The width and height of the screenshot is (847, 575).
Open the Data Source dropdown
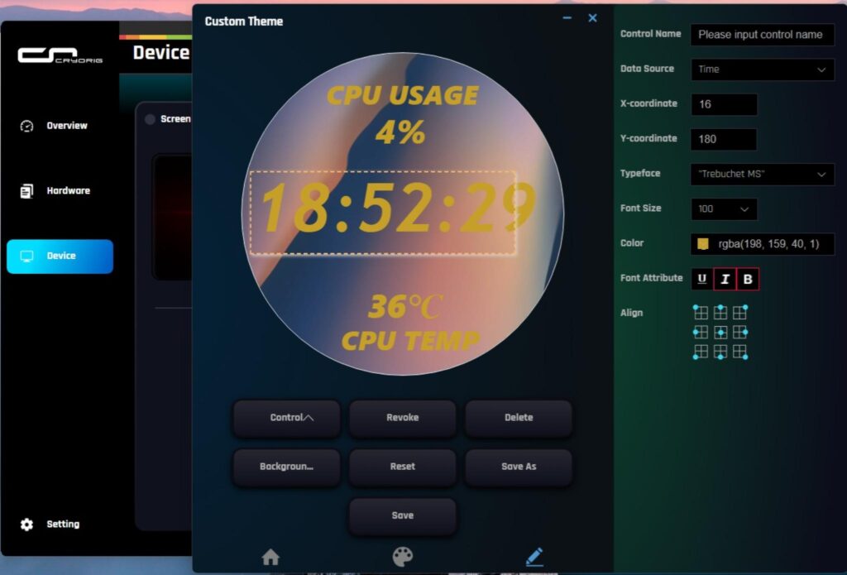coord(762,69)
